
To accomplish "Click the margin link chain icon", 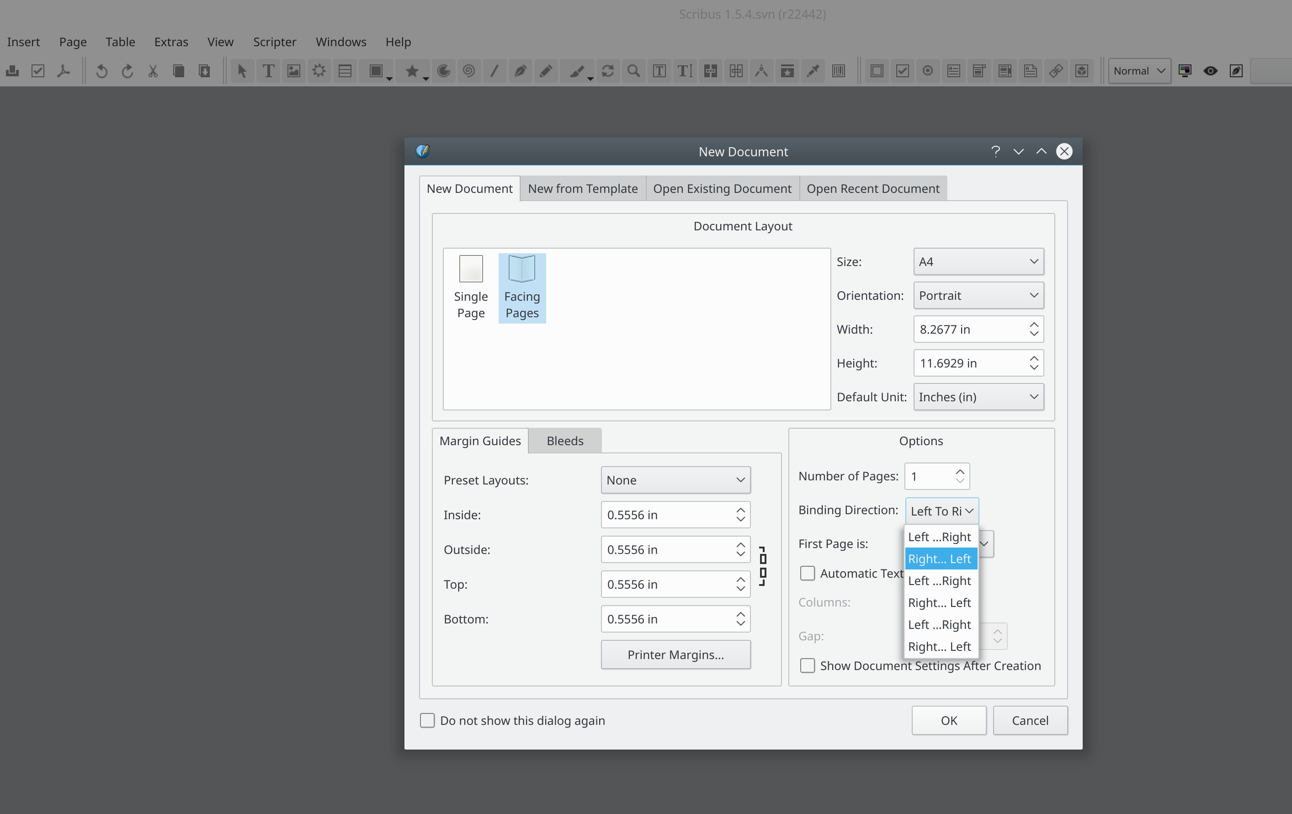I will coord(762,566).
